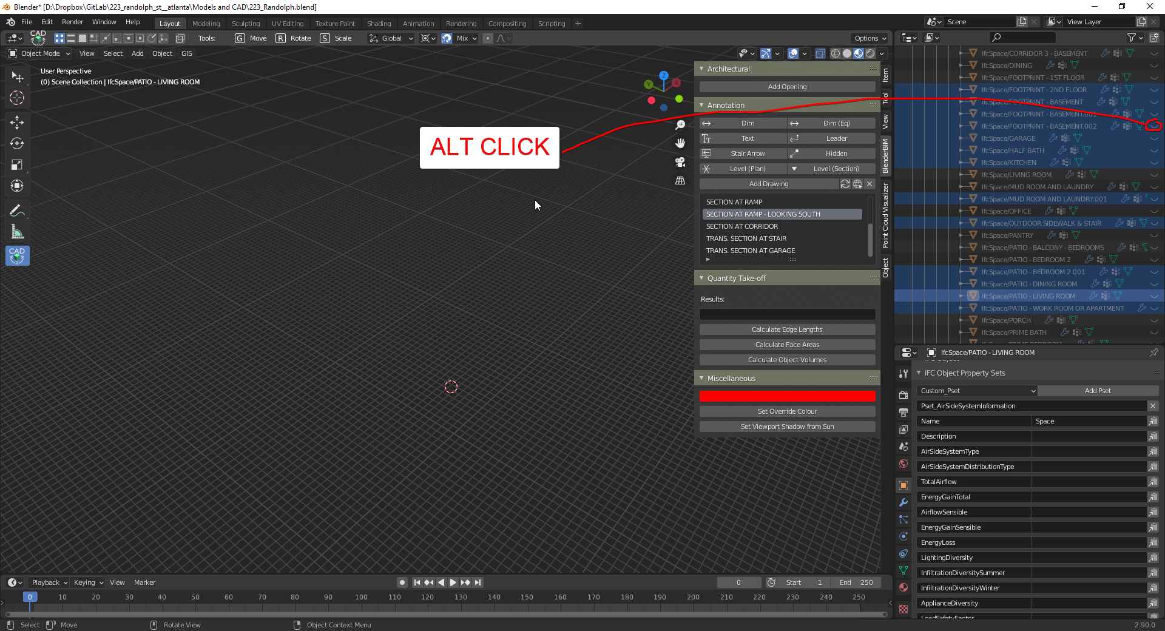Click the outliner filter funnel icon

pyautogui.click(x=1131, y=38)
